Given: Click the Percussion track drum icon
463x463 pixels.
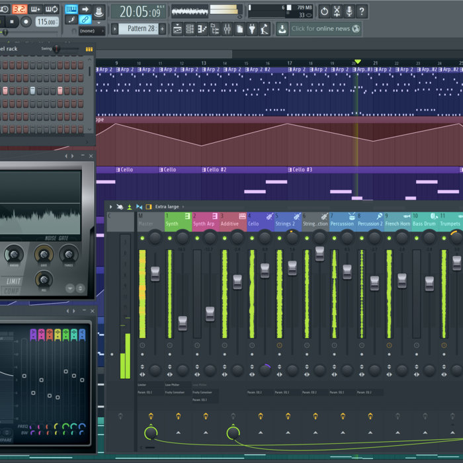Looking at the screenshot, I should (351, 216).
